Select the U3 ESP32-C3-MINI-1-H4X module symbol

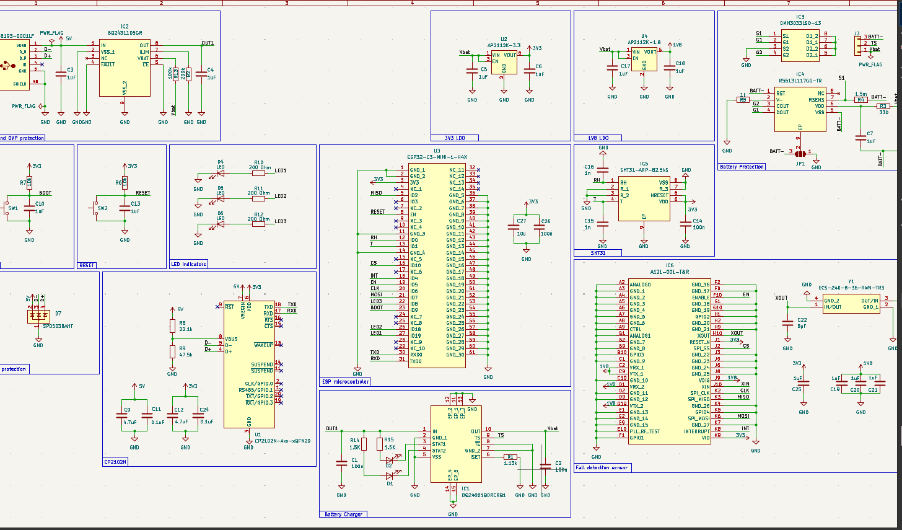tap(437, 265)
